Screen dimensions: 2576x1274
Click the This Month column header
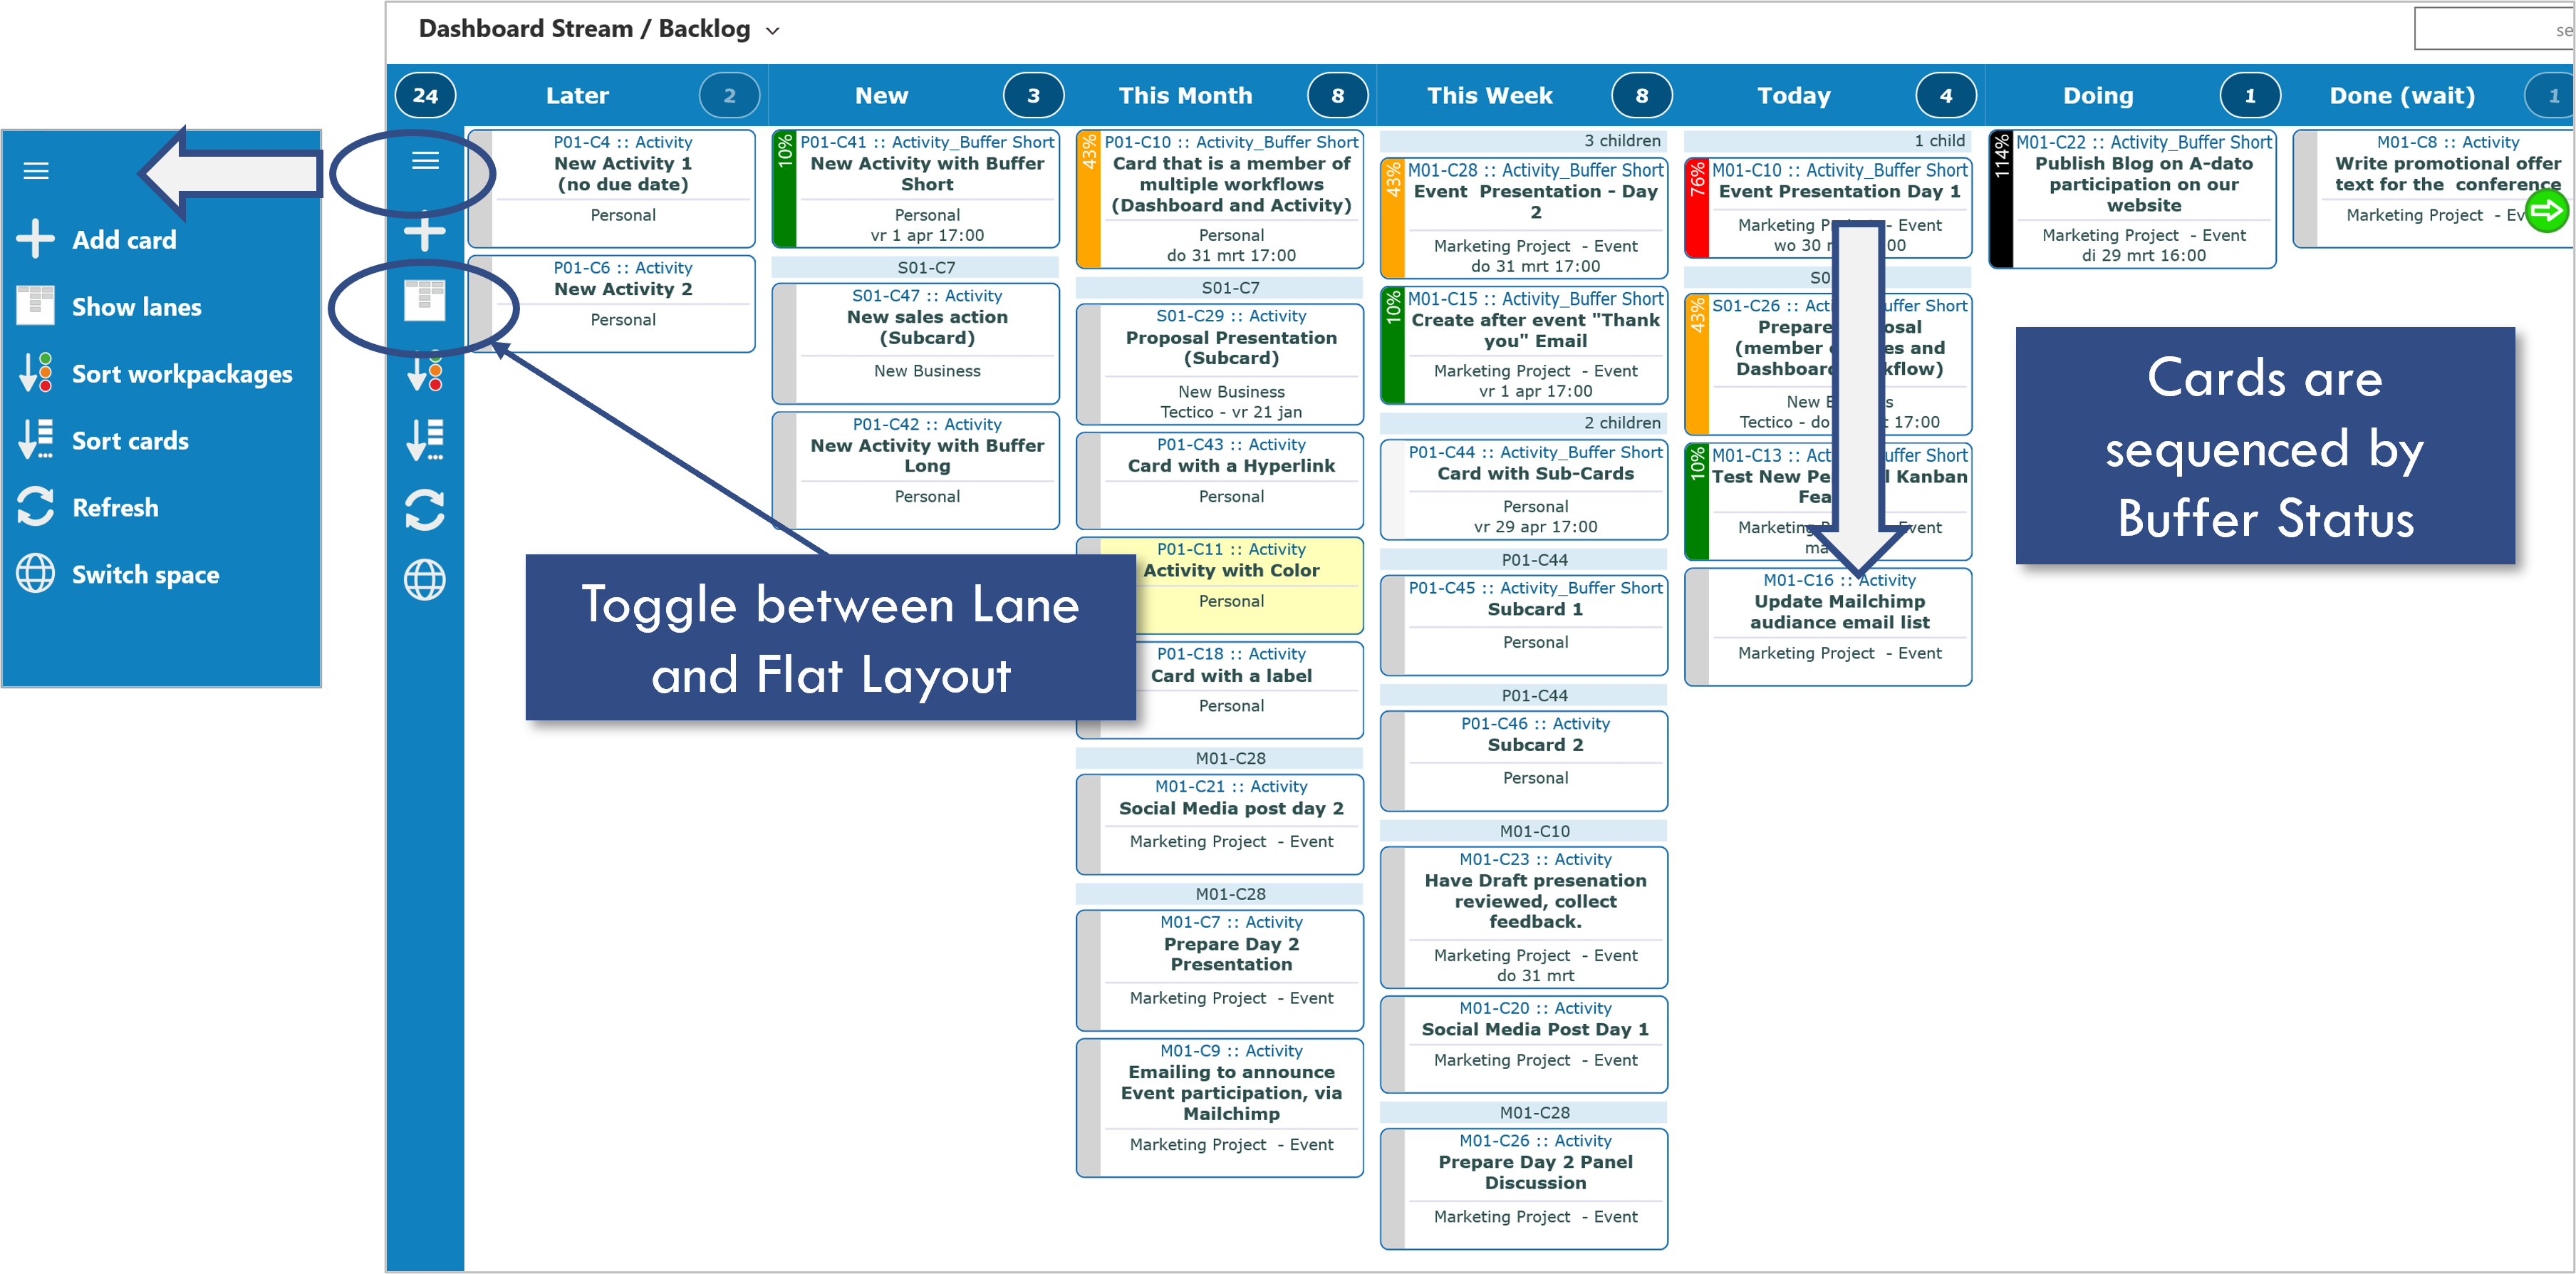coord(1185,96)
